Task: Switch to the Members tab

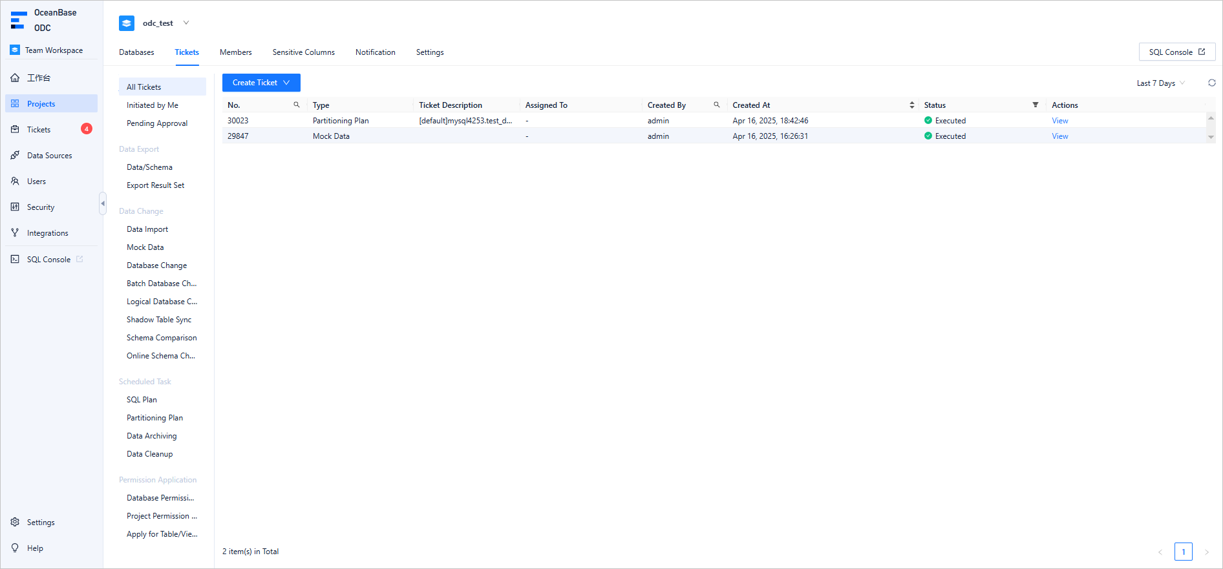Action: (235, 52)
